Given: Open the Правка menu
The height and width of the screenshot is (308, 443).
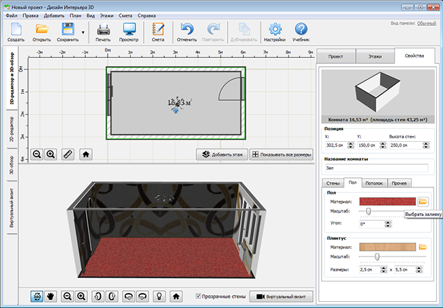Looking at the screenshot, I should pyautogui.click(x=31, y=16).
